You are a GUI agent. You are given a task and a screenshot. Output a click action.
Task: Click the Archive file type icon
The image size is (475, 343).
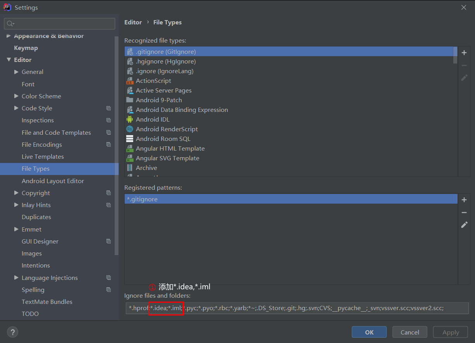[130, 168]
